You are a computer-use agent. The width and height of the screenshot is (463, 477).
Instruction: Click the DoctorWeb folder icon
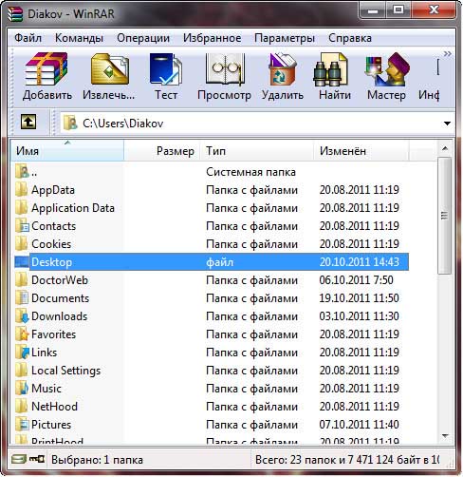22,280
